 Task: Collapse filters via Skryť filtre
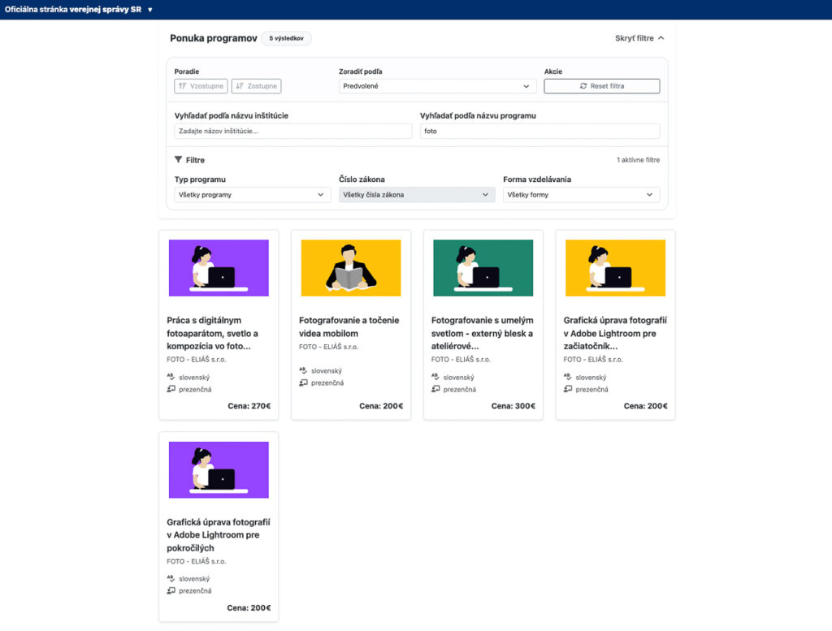pos(639,38)
